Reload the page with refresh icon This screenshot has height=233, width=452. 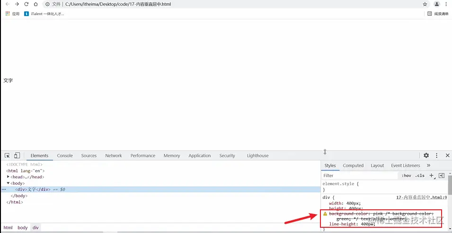click(x=26, y=4)
